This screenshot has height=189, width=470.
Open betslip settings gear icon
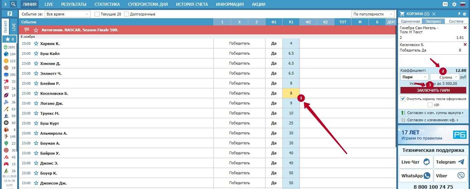[464, 14]
